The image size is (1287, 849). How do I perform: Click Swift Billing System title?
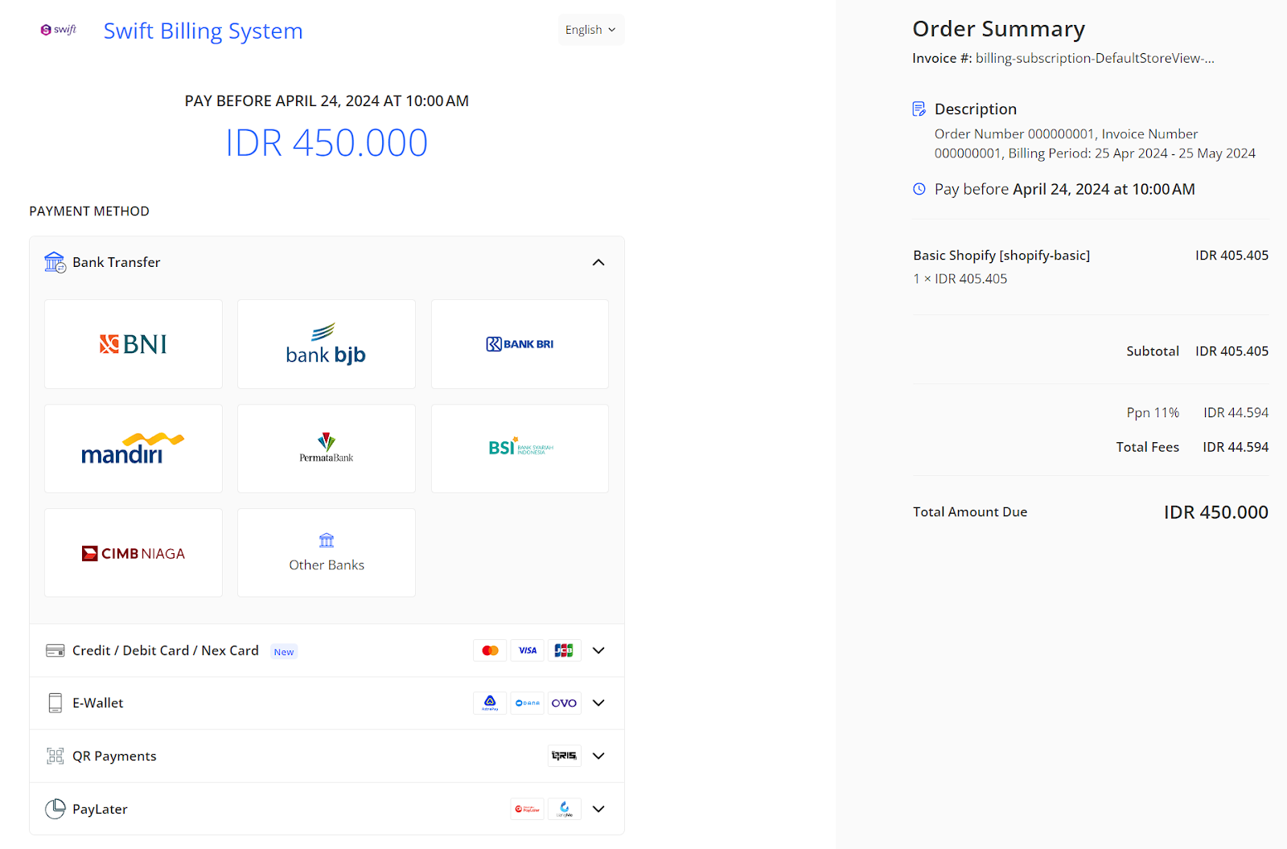[204, 31]
